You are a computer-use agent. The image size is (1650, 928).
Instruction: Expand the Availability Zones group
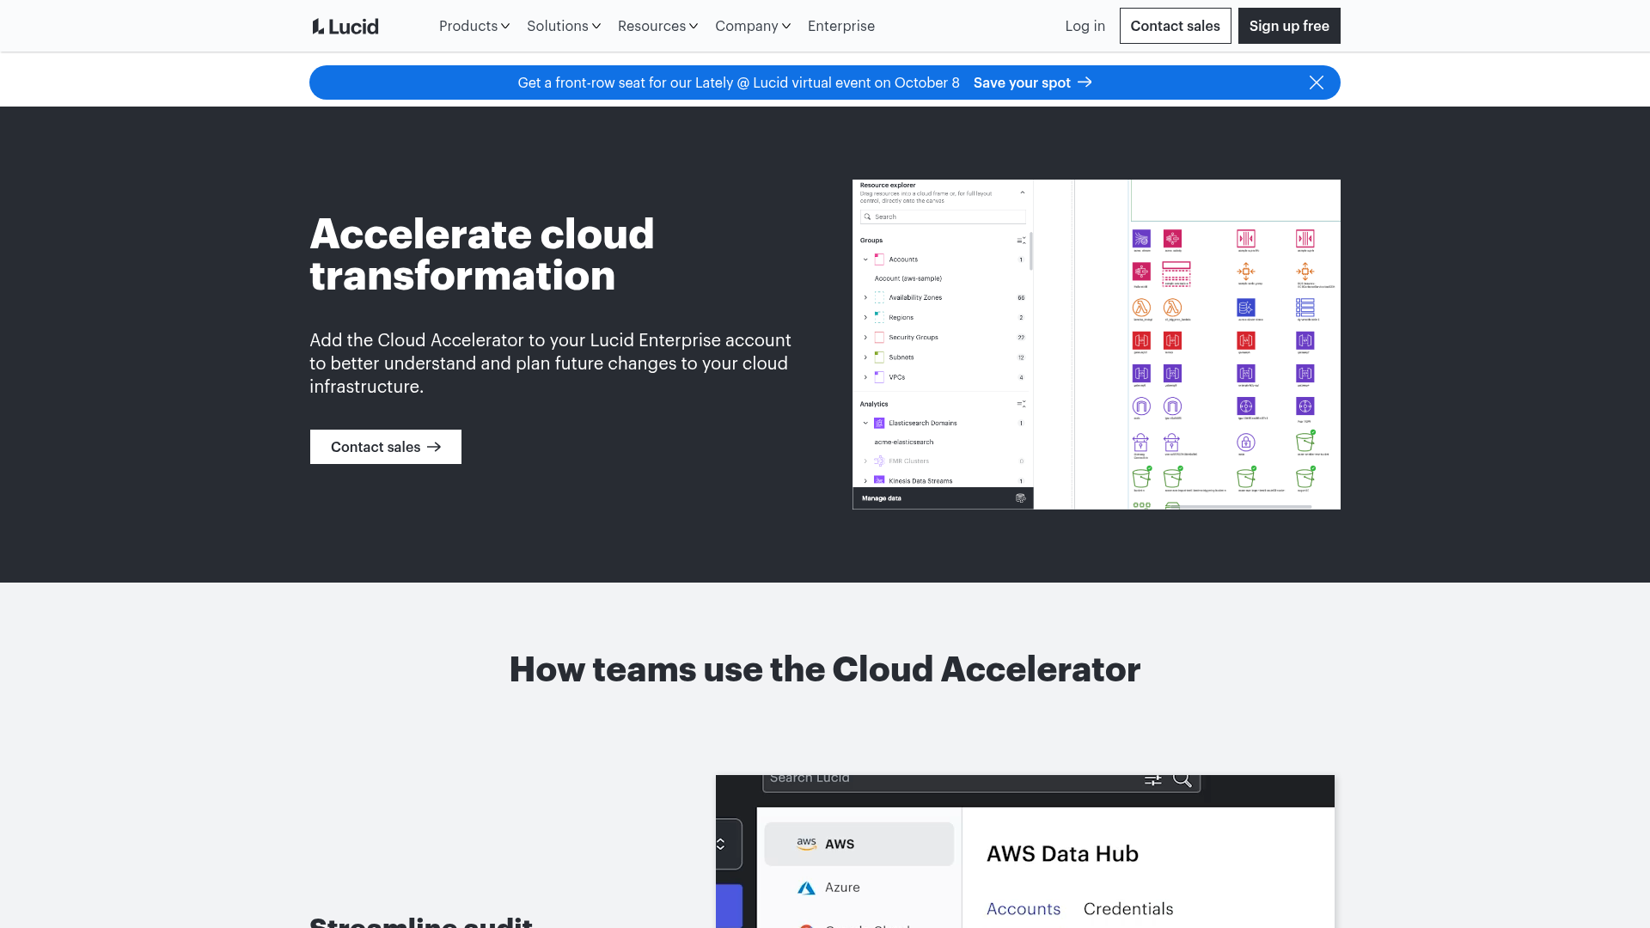point(865,297)
